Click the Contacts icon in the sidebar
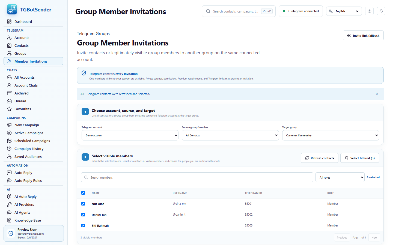The width and height of the screenshot is (393, 245). [x=9, y=45]
